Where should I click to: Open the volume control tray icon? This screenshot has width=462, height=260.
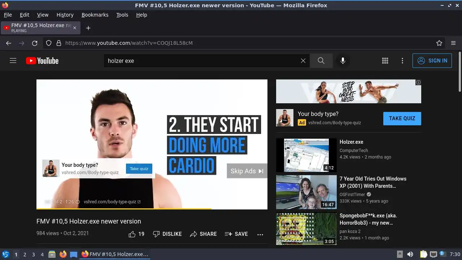(x=410, y=254)
